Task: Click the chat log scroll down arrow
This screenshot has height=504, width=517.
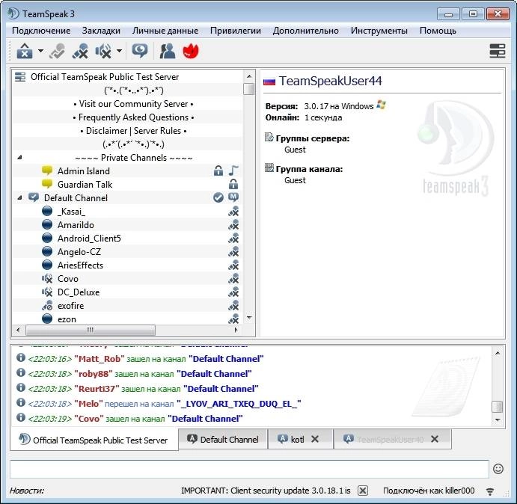Action: click(498, 420)
